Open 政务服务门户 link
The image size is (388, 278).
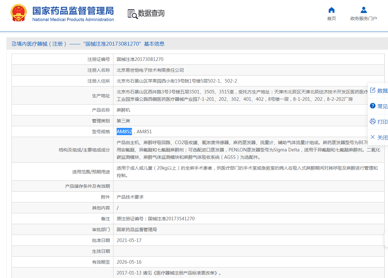click(363, 18)
